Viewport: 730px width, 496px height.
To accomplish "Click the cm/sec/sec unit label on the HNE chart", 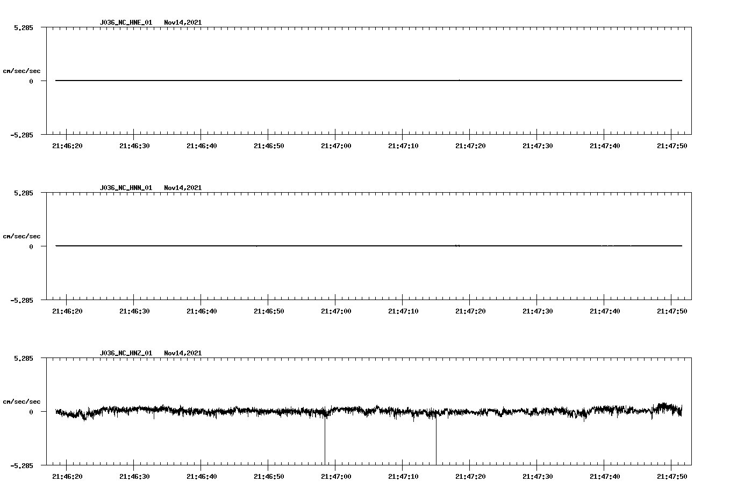I will point(22,71).
